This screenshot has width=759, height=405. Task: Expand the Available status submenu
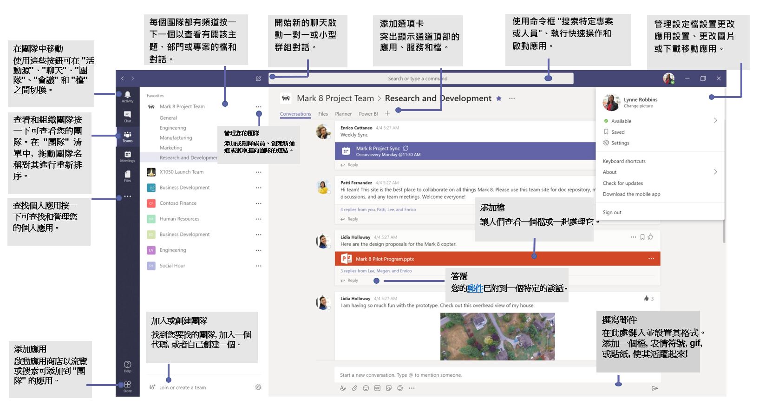pyautogui.click(x=715, y=121)
